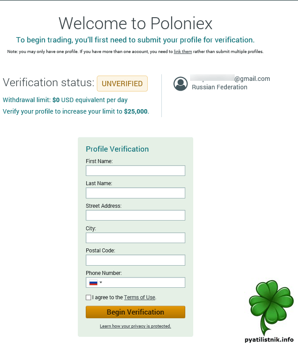Click the gmail.com email address
298x343 pixels.
pyautogui.click(x=252, y=79)
